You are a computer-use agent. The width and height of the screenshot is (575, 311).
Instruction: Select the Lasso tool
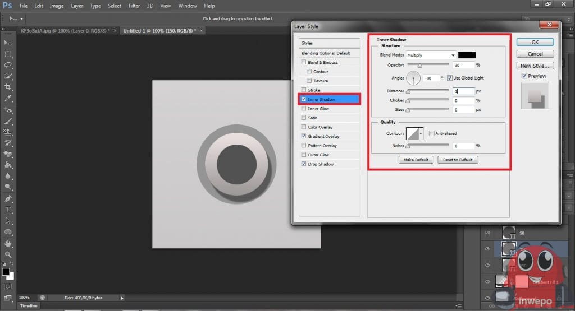8,65
